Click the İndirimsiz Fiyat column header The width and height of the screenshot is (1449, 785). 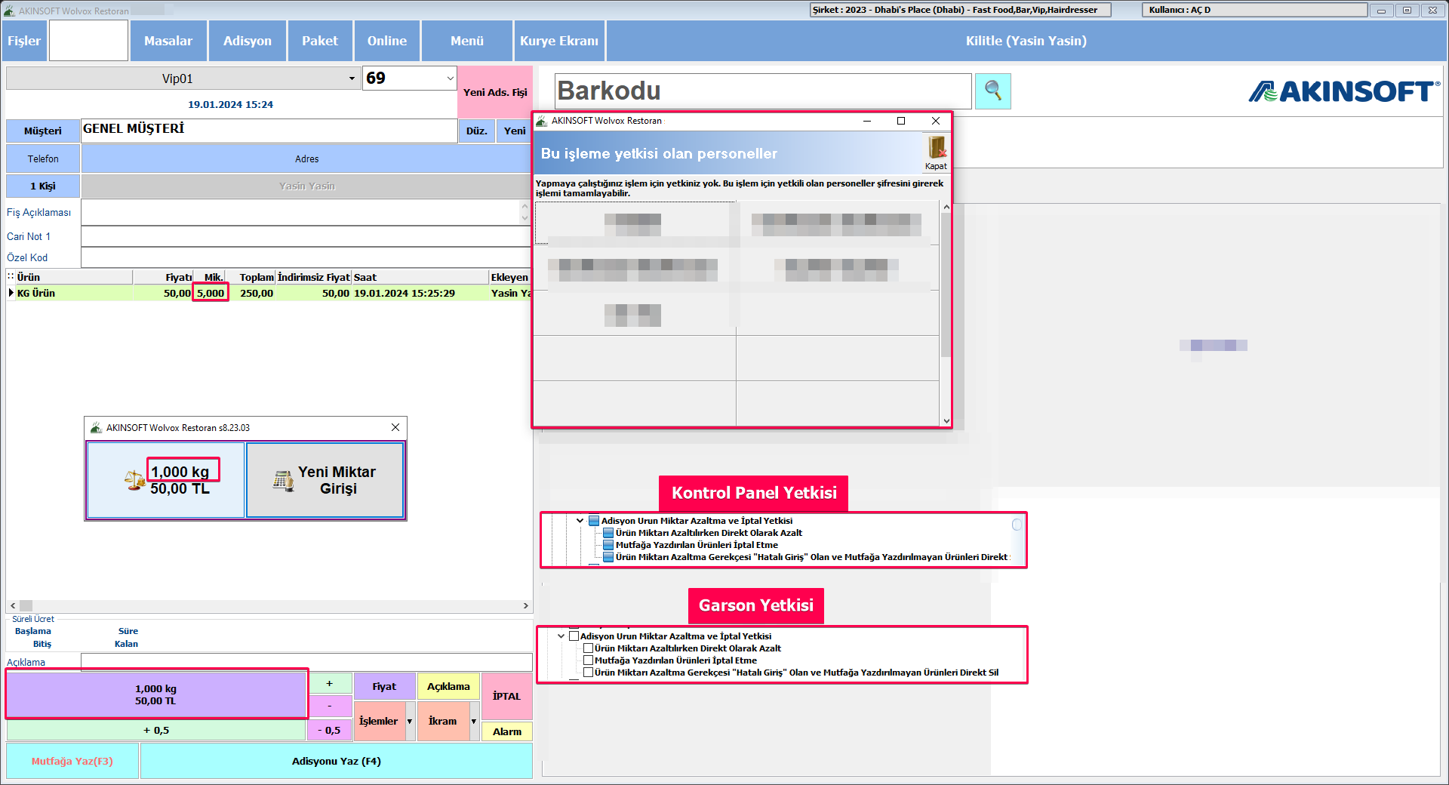(x=314, y=277)
